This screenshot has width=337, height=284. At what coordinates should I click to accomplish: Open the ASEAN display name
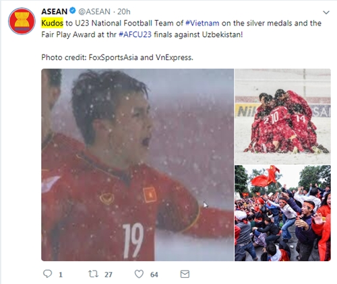55,11
